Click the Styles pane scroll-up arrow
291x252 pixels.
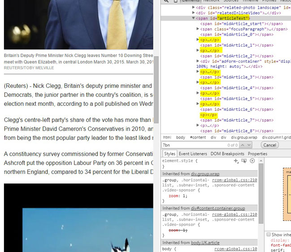261,161
